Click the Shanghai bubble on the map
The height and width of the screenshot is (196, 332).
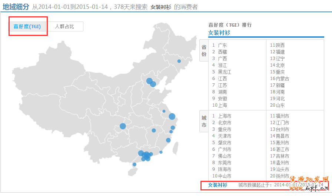172,116
